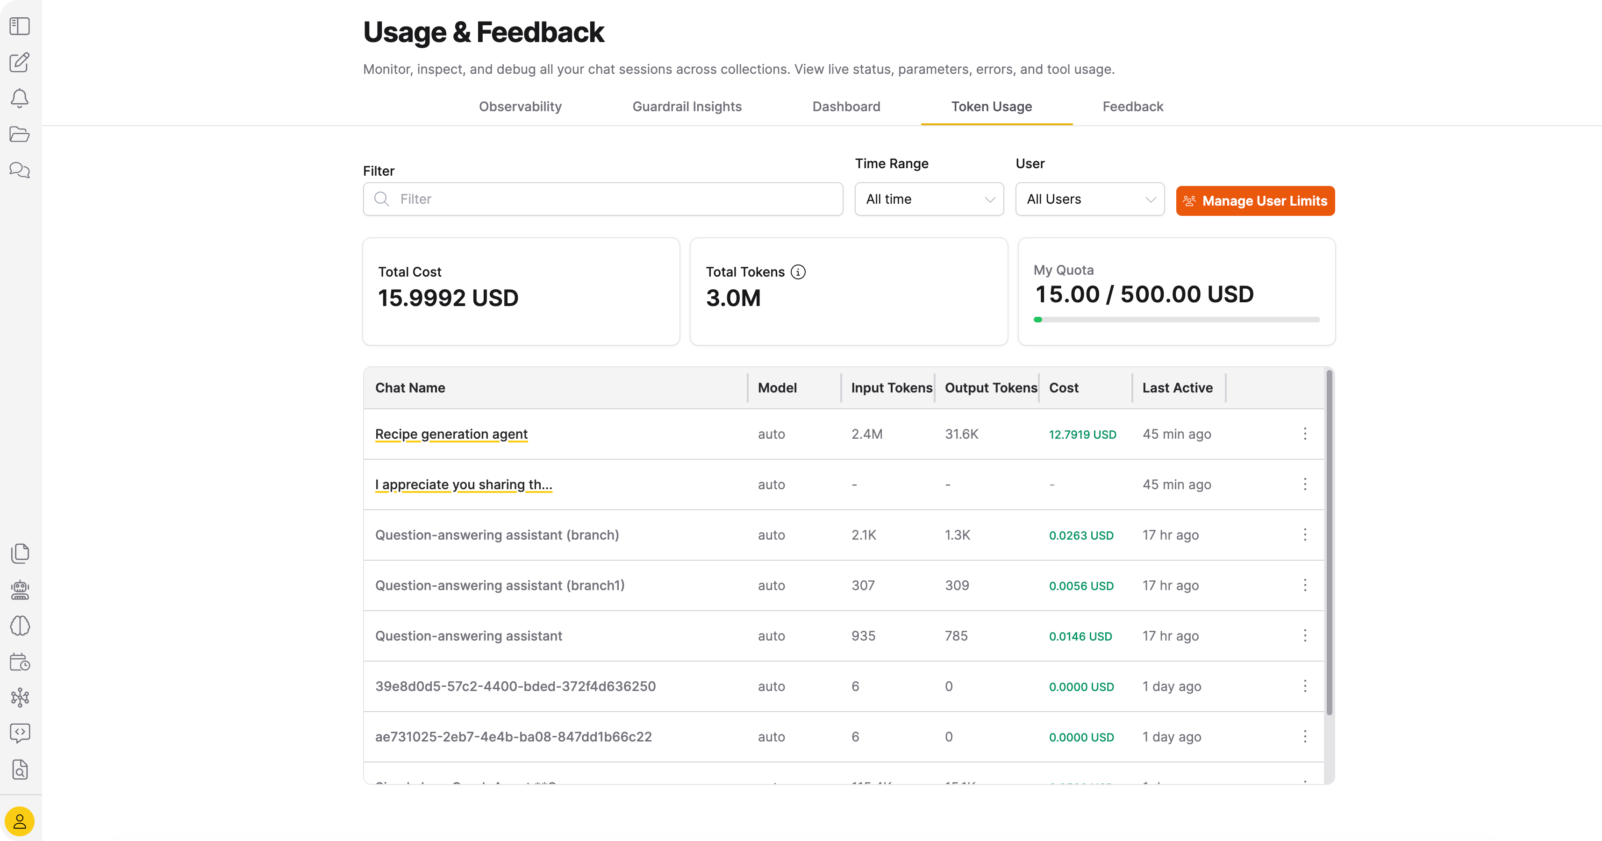Click Question-answering assistant (branch) row name
1602x841 pixels.
coord(497,535)
